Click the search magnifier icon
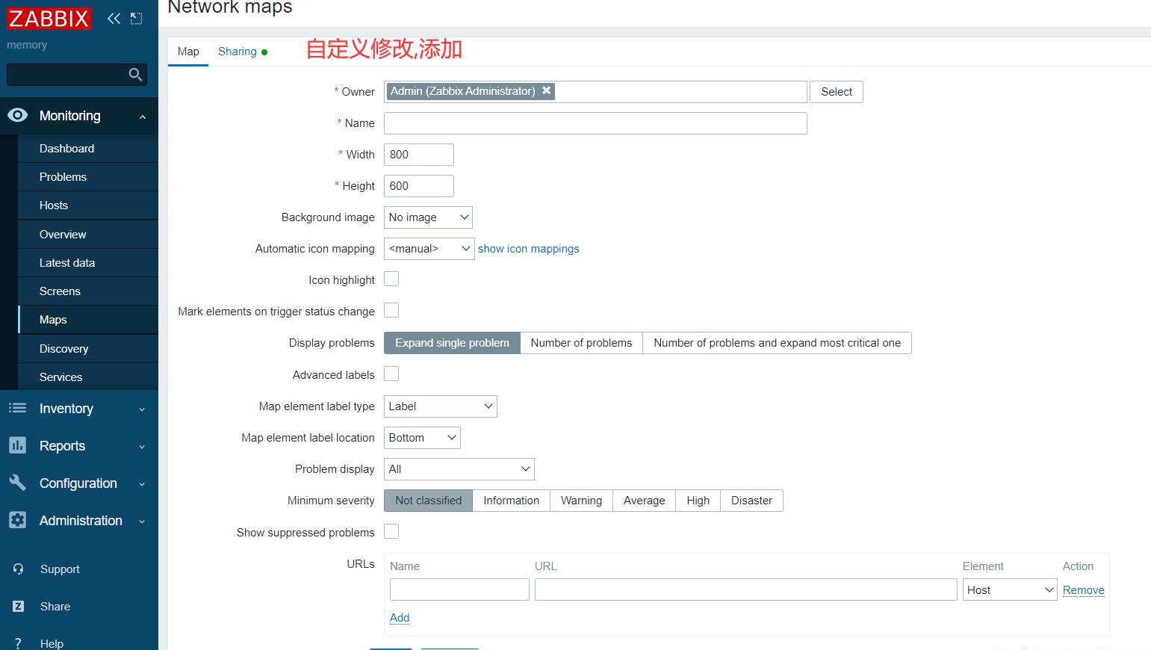Image resolution: width=1151 pixels, height=650 pixels. click(x=135, y=74)
